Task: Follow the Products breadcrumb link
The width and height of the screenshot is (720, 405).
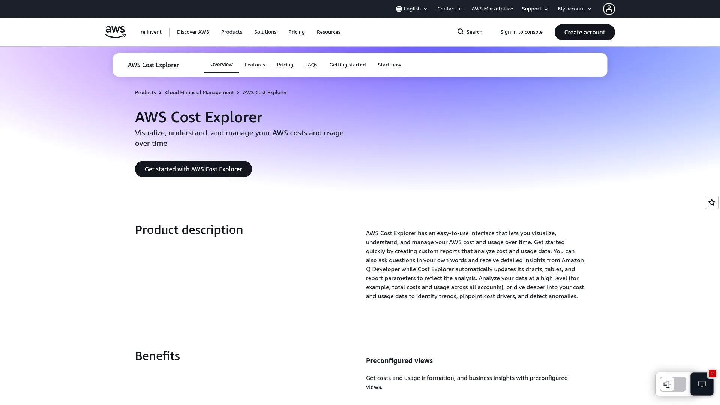Action: 145,93
